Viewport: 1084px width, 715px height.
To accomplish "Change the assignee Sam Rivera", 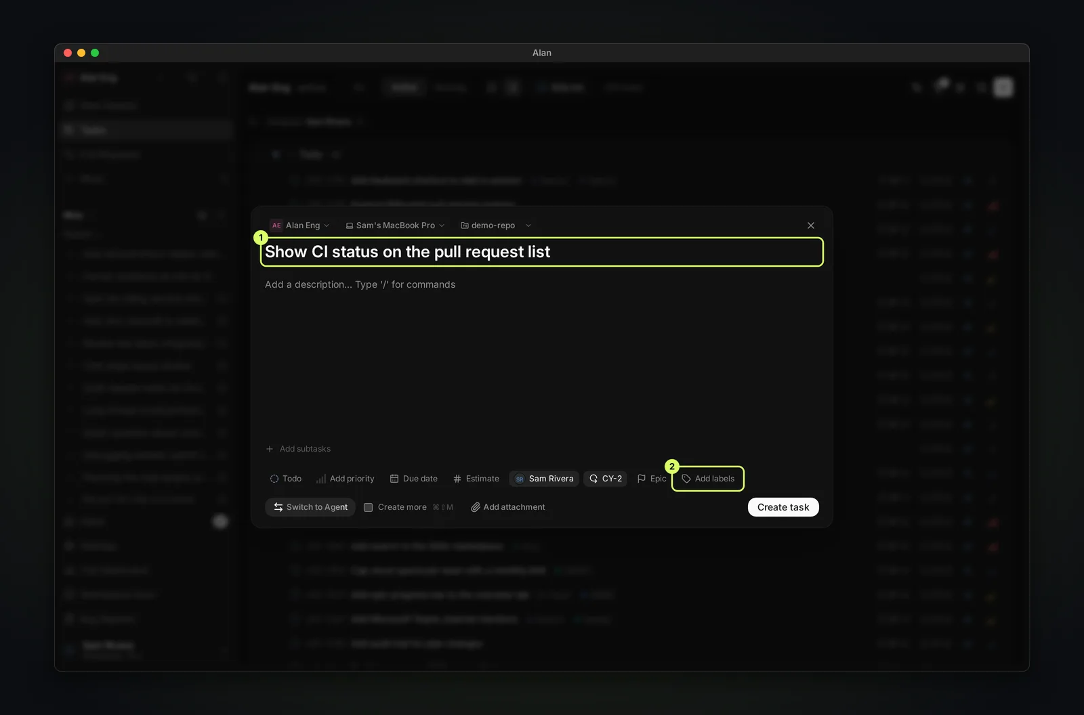I will pyautogui.click(x=544, y=479).
